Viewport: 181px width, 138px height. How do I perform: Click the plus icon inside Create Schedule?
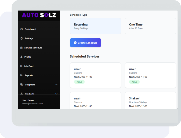click(75, 43)
